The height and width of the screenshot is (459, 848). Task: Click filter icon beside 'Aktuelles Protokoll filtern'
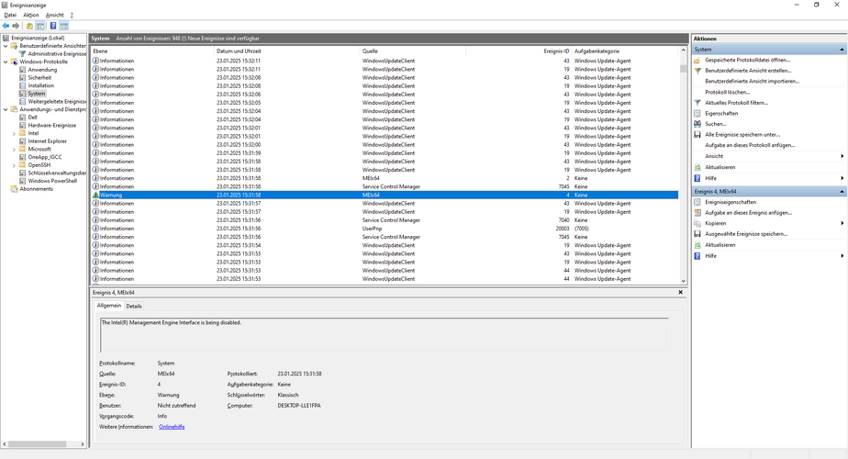pyautogui.click(x=697, y=103)
